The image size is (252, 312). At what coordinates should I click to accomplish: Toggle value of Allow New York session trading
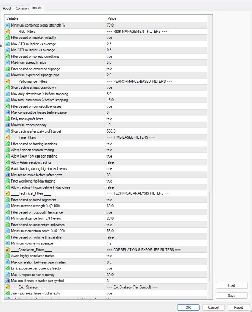[109, 156]
